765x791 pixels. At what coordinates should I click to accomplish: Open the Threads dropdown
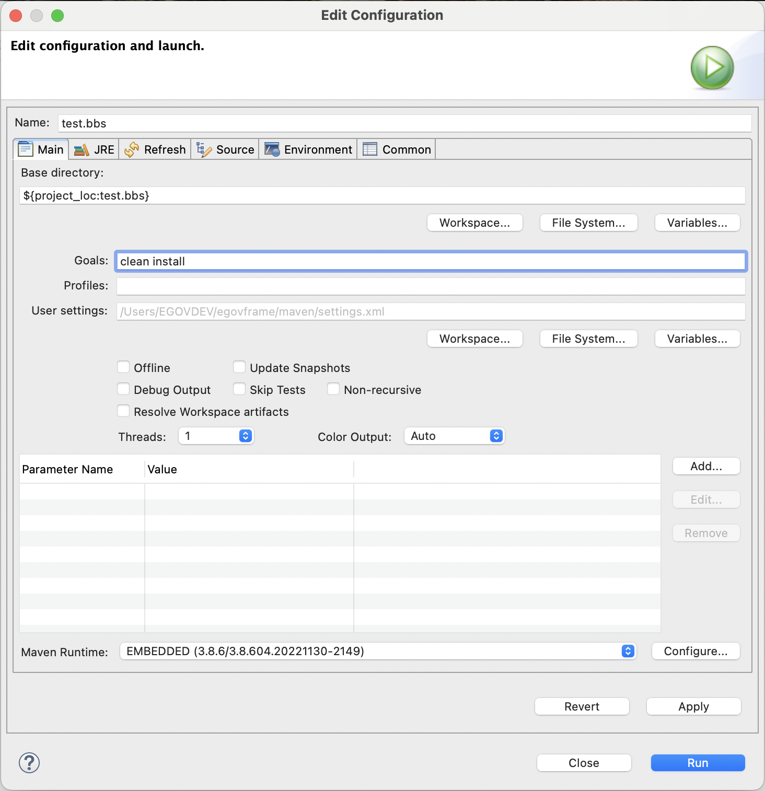(216, 436)
